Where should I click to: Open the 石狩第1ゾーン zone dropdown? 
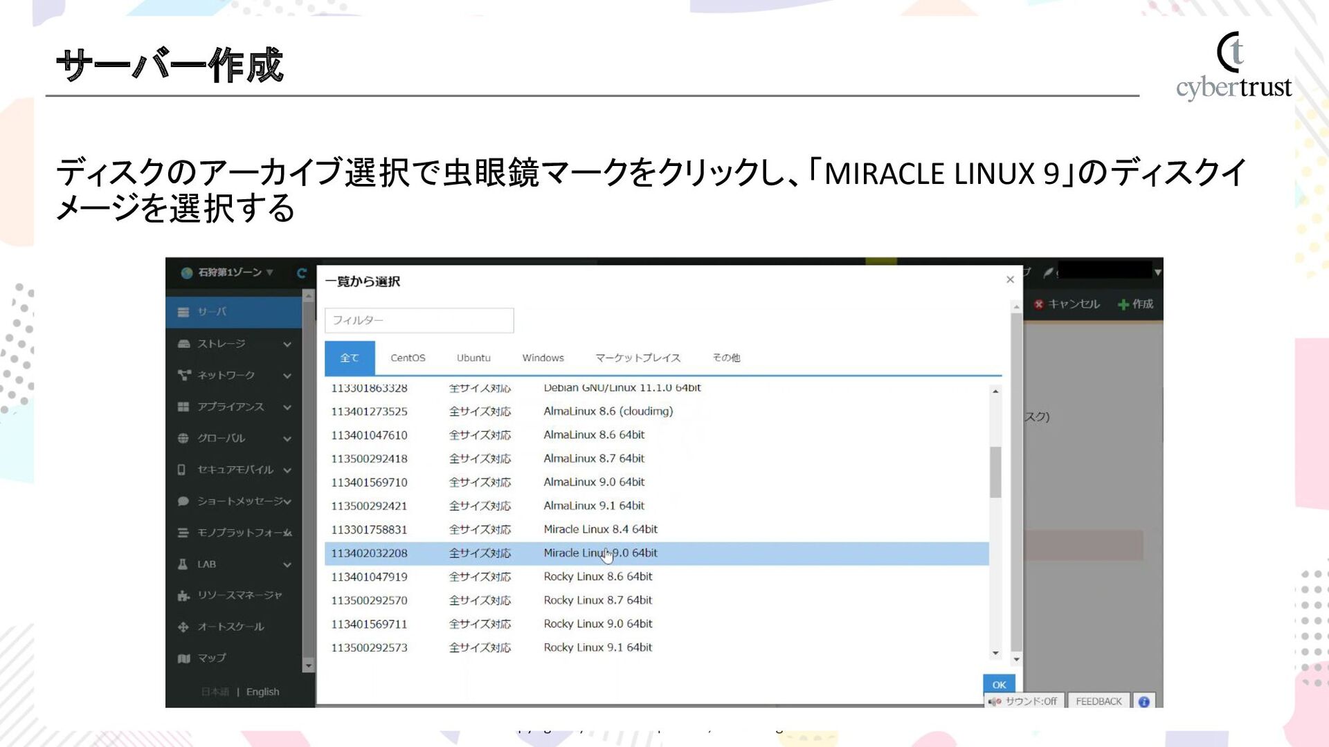[x=228, y=273]
